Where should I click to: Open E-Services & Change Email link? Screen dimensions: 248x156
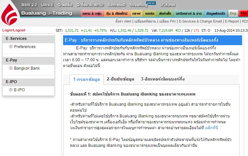(x=200, y=21)
